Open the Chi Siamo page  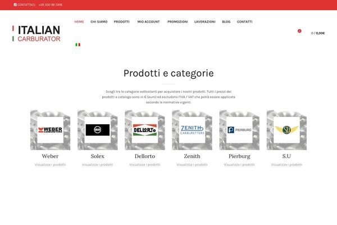click(x=99, y=22)
